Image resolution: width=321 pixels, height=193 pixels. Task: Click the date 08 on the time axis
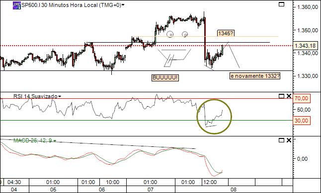[x=234, y=190]
